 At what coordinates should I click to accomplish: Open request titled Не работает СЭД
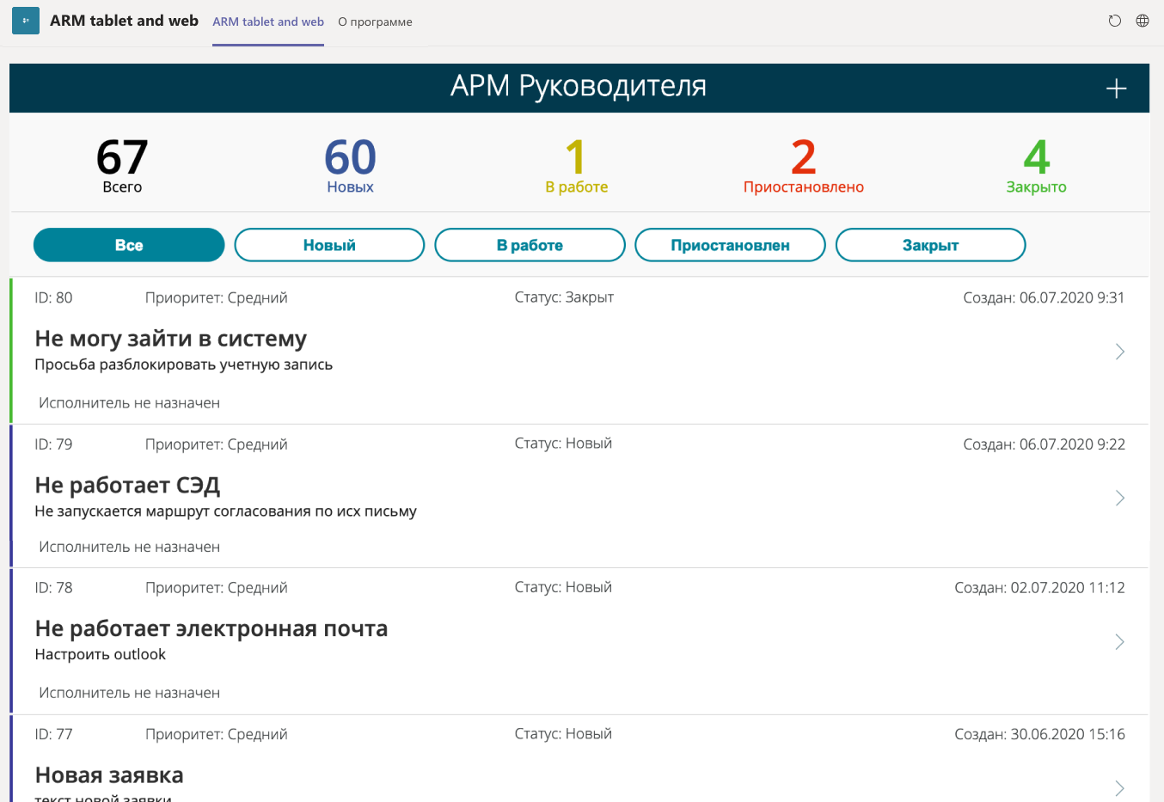pyautogui.click(x=127, y=486)
